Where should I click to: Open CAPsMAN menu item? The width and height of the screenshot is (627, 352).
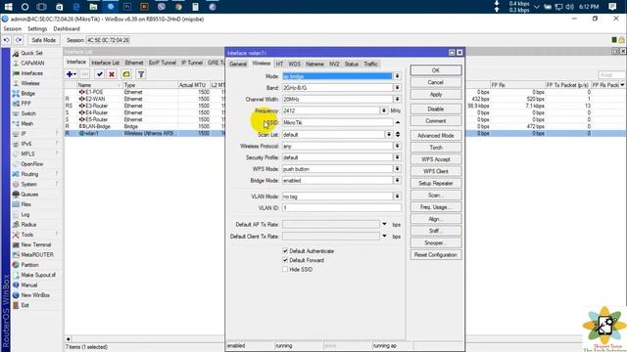(x=32, y=63)
